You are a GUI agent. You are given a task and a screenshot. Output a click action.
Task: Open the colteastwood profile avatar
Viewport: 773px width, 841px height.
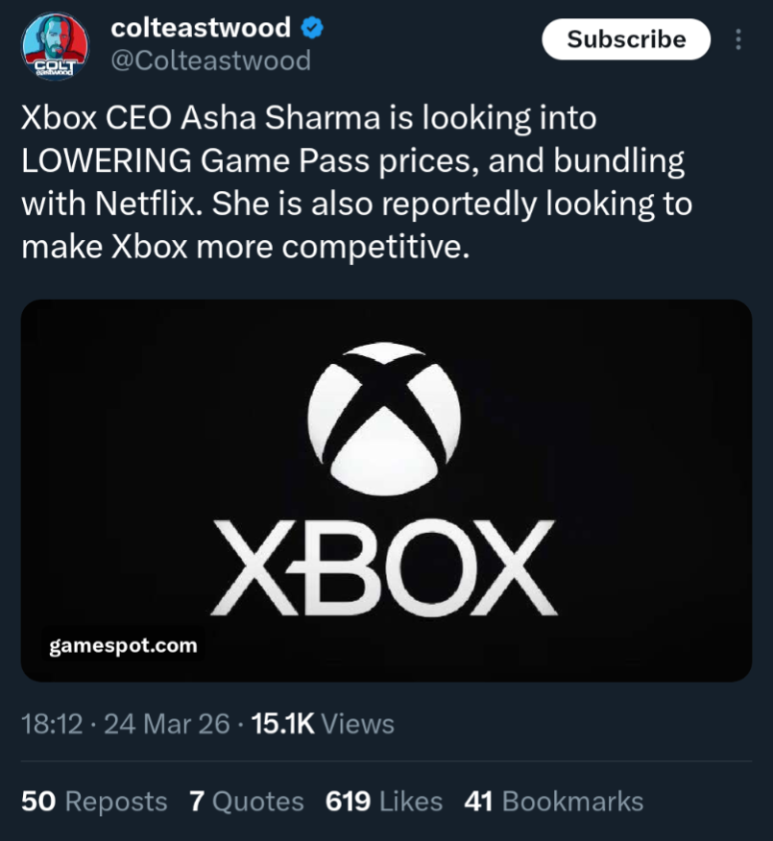coord(55,46)
